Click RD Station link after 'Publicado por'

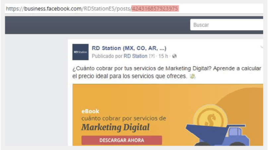coord(135,56)
